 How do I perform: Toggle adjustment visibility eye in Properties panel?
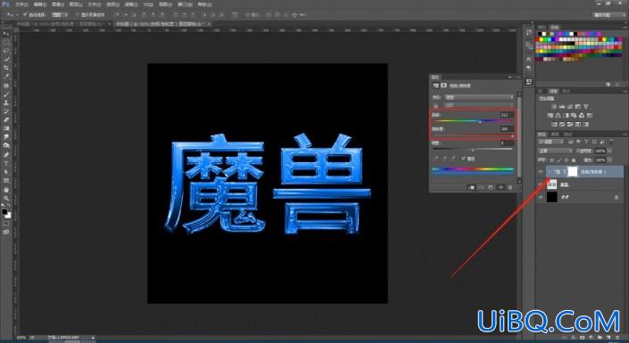coord(501,187)
